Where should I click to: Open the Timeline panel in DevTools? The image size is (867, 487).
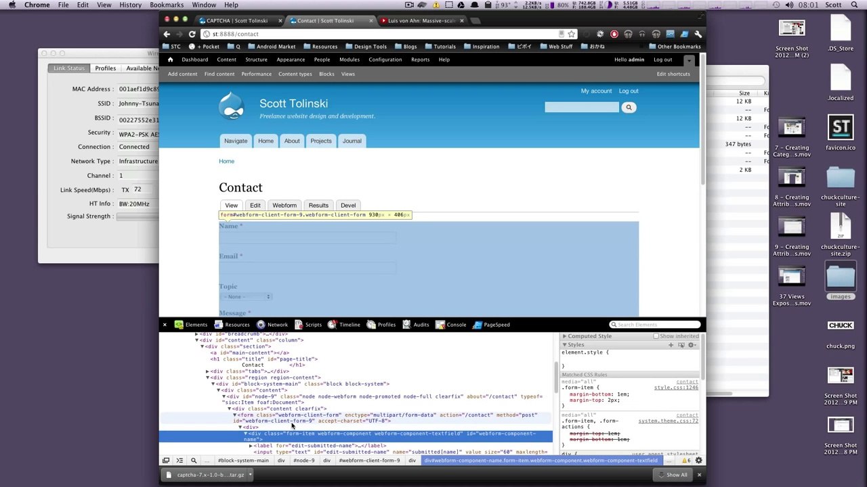[x=344, y=325]
